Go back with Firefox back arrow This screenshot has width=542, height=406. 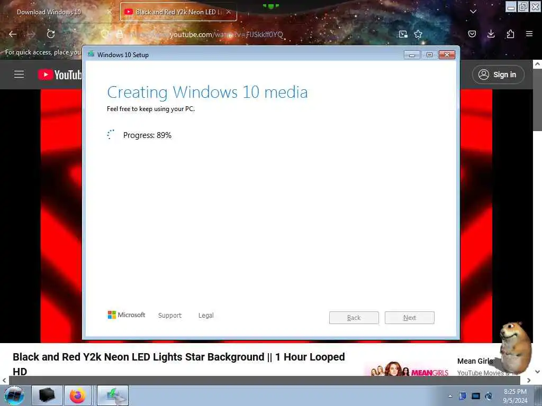coord(13,34)
